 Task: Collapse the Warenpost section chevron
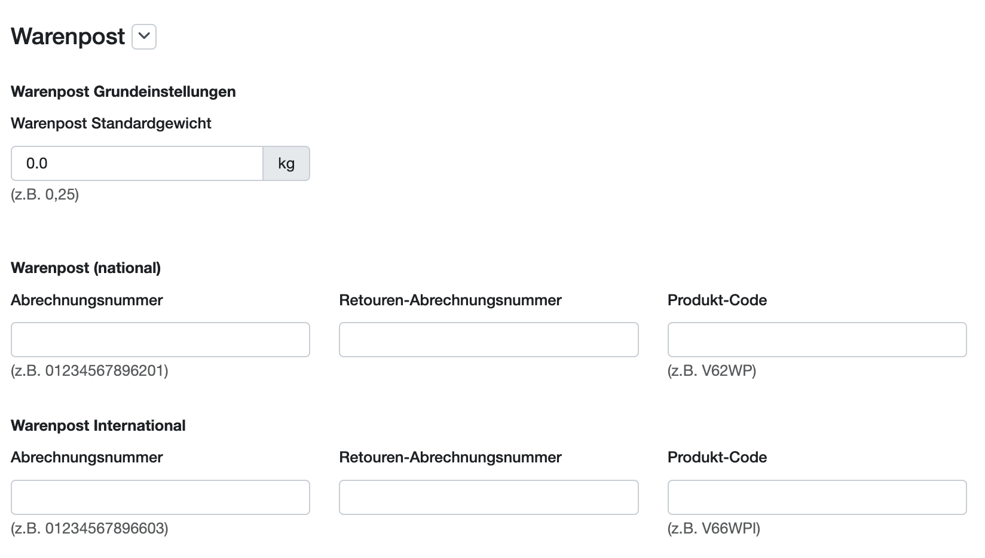[143, 36]
